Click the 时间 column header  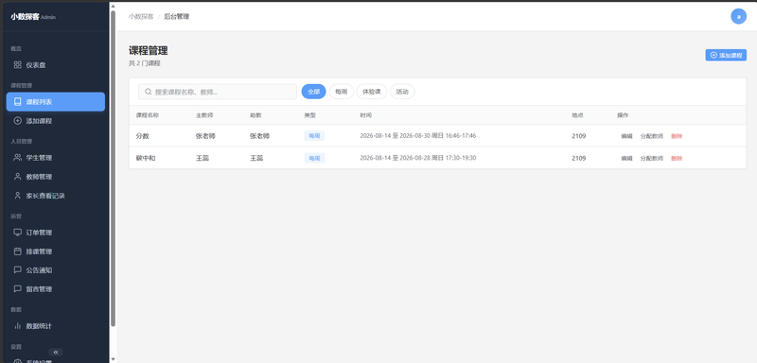(365, 115)
